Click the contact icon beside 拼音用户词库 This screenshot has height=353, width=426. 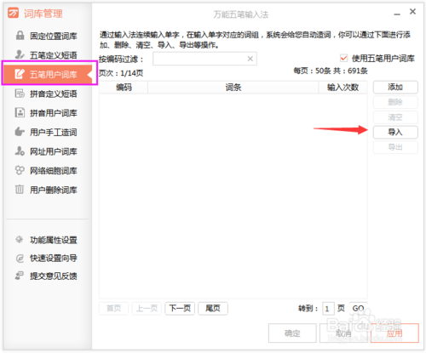point(20,112)
